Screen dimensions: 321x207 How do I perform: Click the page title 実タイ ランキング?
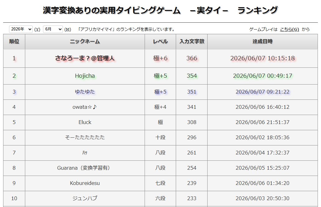coord(160,10)
